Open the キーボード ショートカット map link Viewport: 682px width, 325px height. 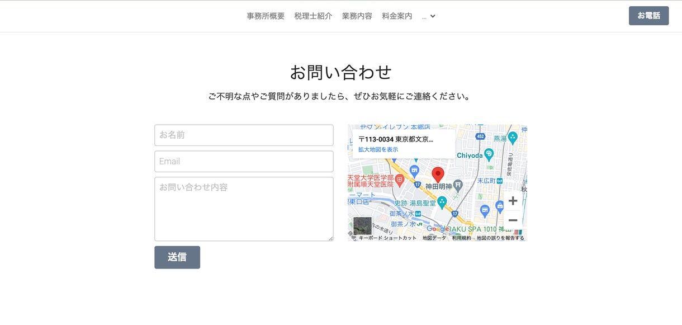pyautogui.click(x=387, y=238)
